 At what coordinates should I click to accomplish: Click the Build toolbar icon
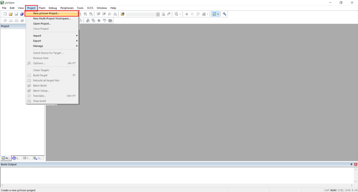pos(11,21)
